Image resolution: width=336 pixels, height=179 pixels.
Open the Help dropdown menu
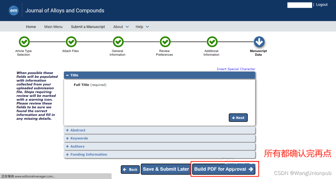click(x=142, y=27)
